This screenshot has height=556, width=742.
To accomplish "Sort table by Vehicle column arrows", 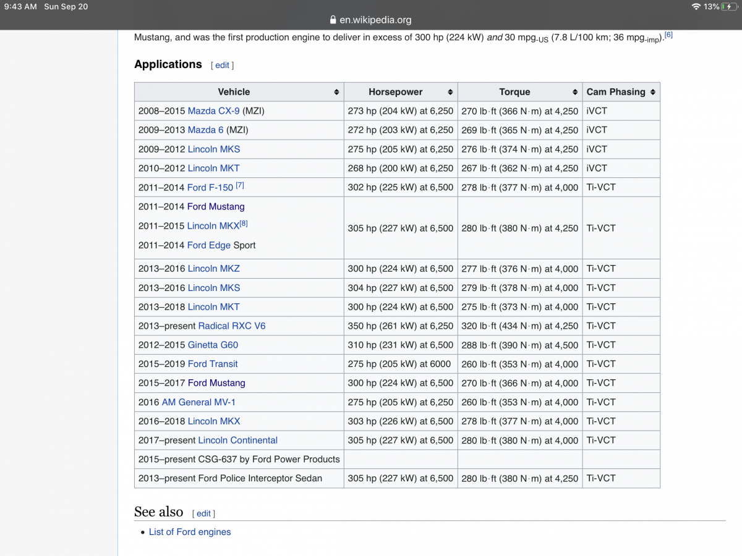I will click(x=336, y=92).
